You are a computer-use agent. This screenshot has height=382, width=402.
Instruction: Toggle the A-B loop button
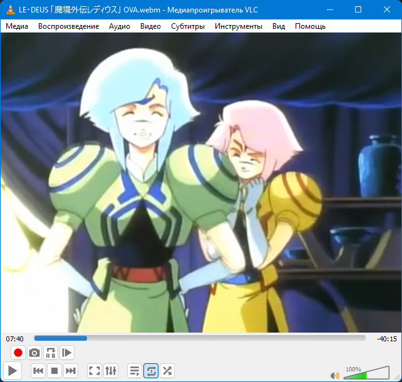click(51, 353)
